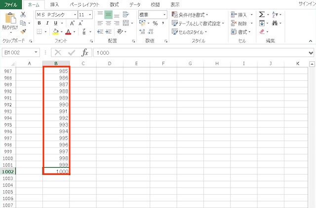This screenshot has width=316, height=208.
Task: Click the Insert Function fx icon
Action: tap(85, 52)
